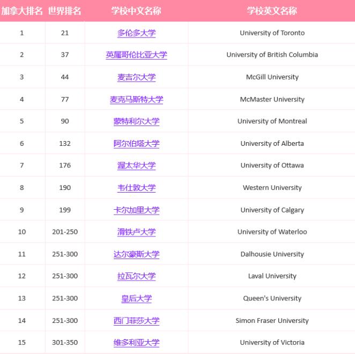Select the Simon Fraser University text

click(x=272, y=321)
